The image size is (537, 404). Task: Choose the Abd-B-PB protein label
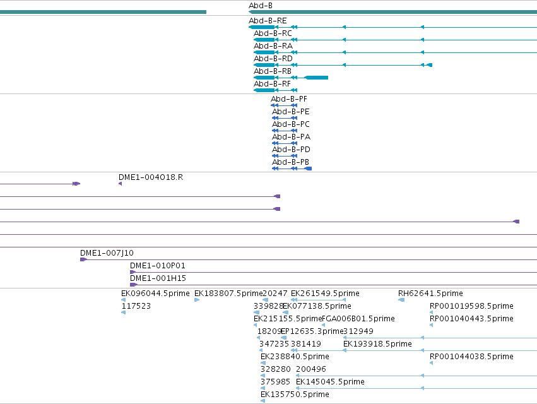point(290,162)
